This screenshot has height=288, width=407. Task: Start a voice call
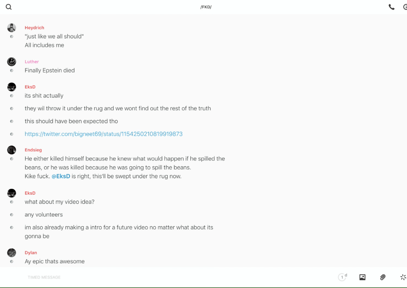[x=391, y=7]
